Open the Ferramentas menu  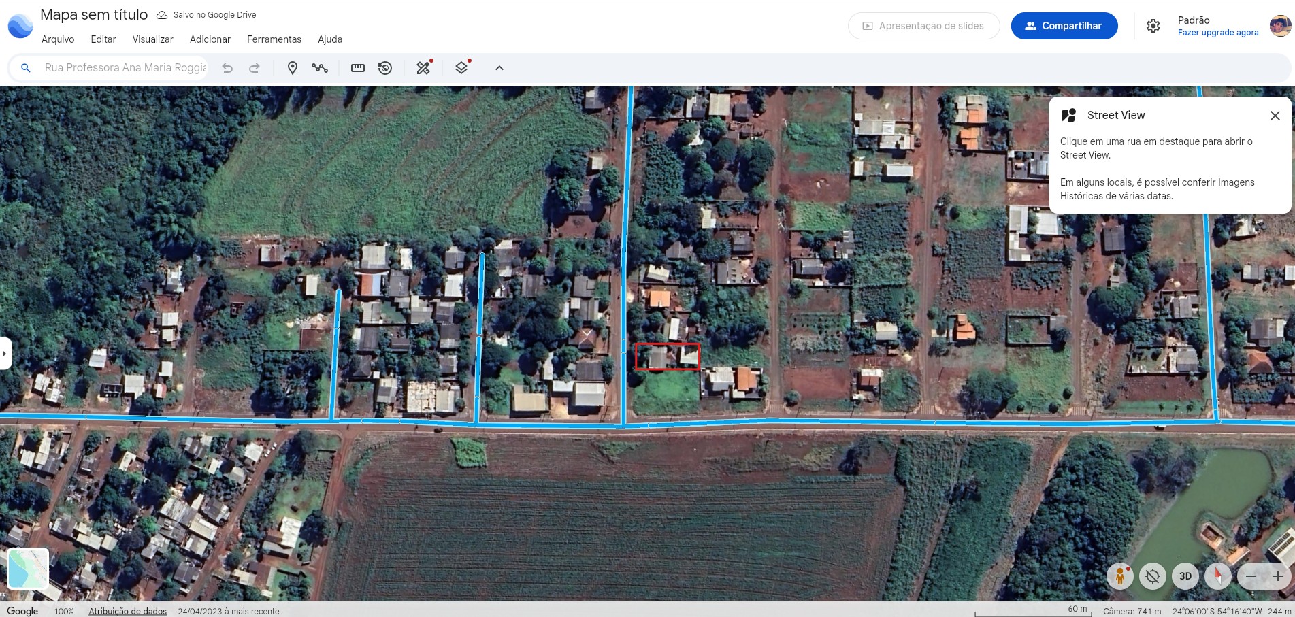click(274, 39)
